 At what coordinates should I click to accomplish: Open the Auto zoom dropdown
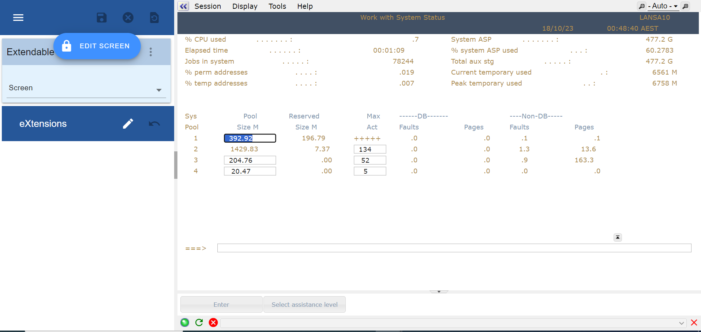click(x=663, y=6)
